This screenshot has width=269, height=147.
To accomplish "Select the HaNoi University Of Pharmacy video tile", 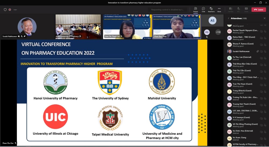I will pyautogui.click(x=78, y=27).
